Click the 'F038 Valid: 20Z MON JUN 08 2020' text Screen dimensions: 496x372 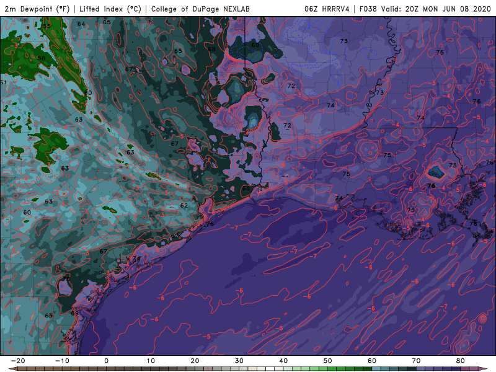(425, 9)
